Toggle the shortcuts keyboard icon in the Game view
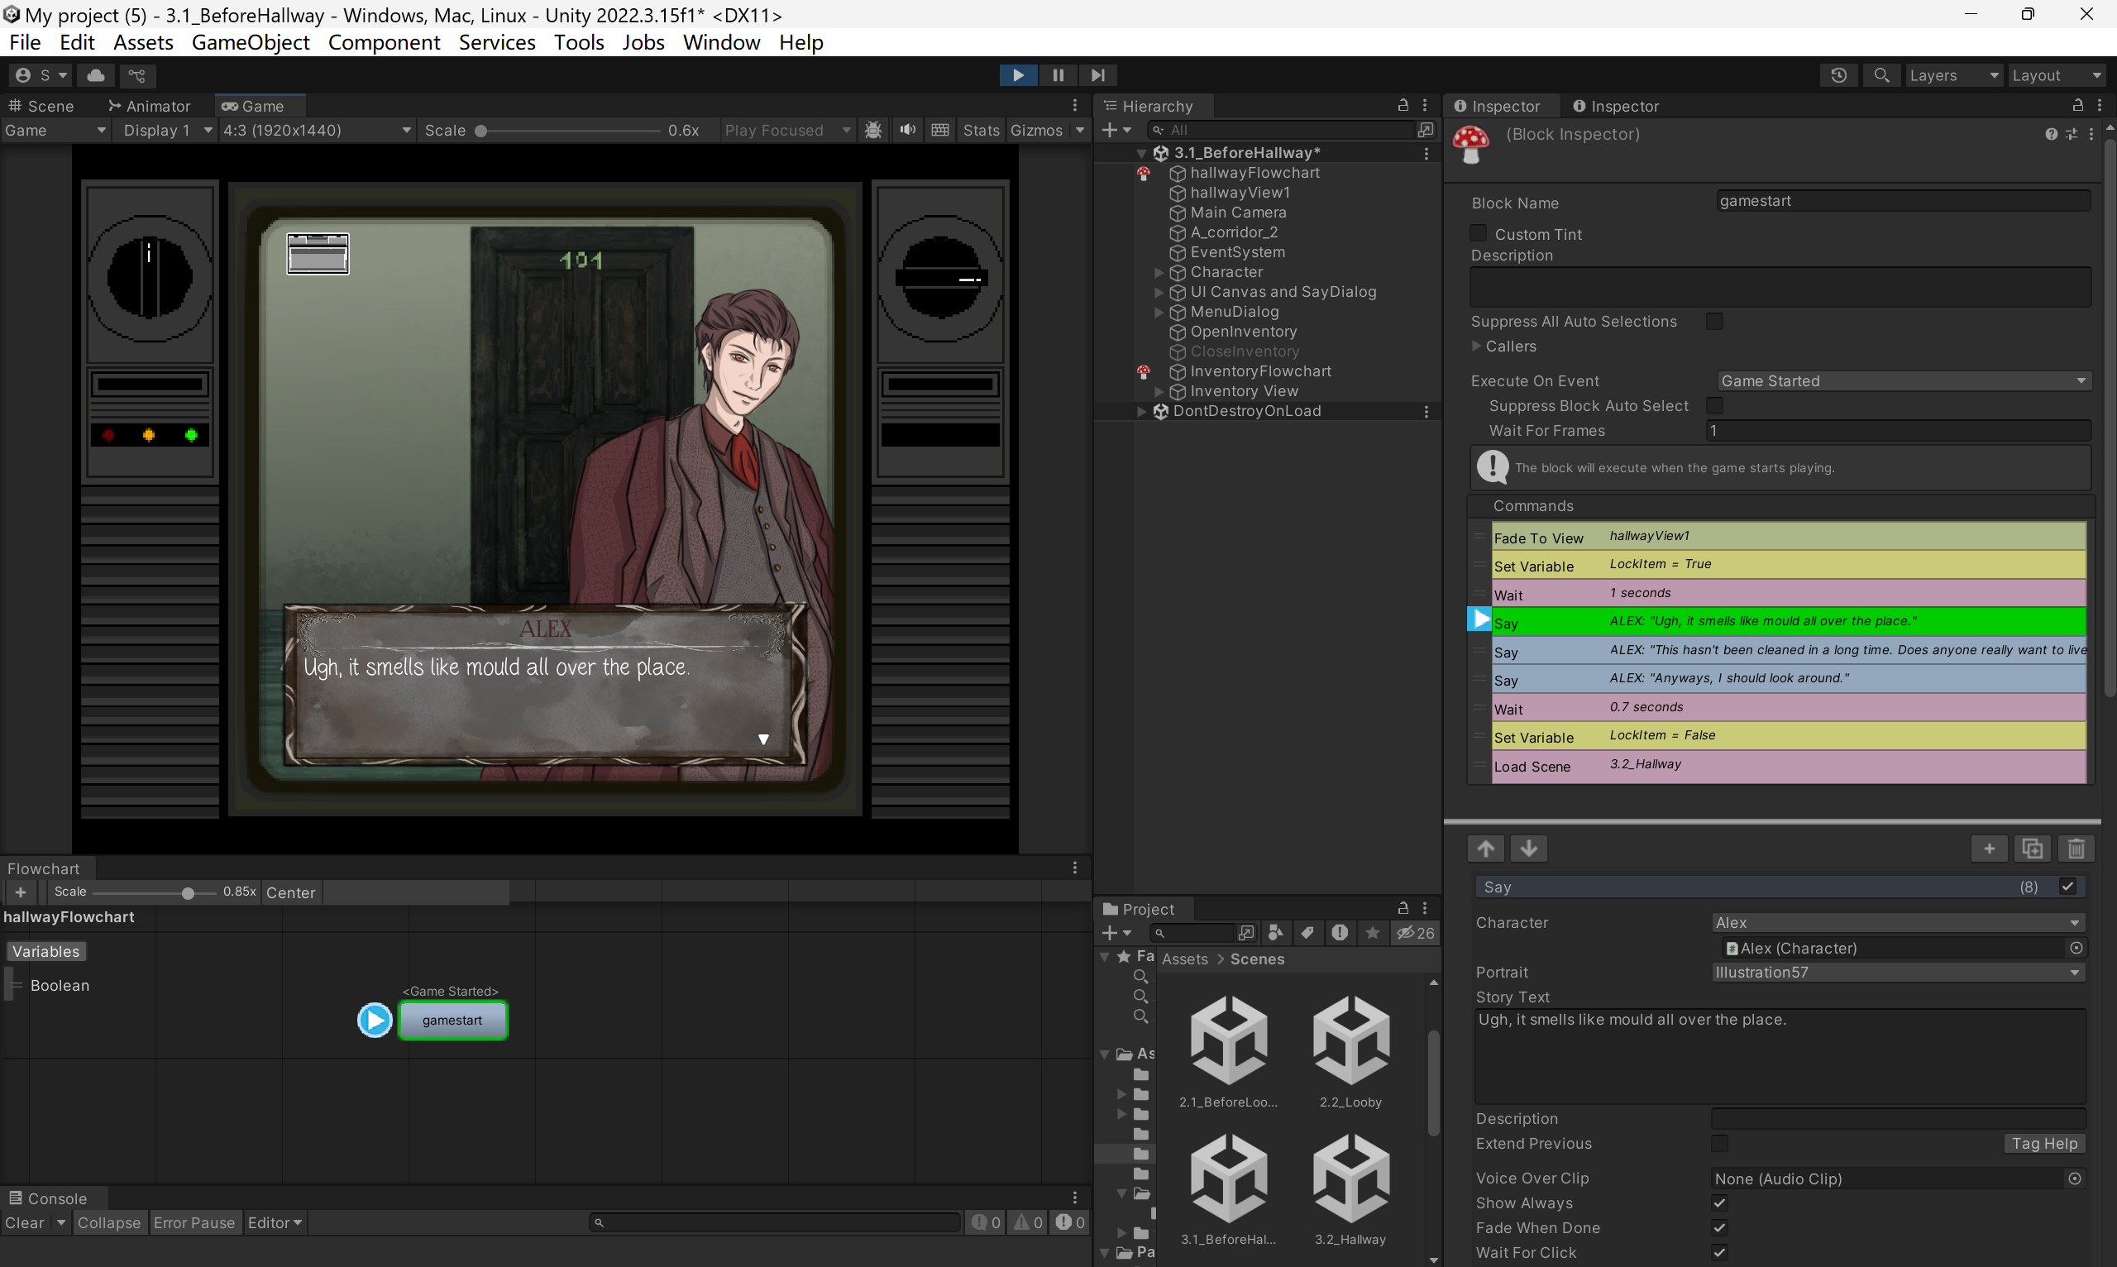The width and height of the screenshot is (2117, 1267). pyautogui.click(x=940, y=130)
